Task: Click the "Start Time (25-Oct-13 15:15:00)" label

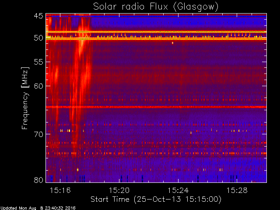Action: pyautogui.click(x=156, y=199)
